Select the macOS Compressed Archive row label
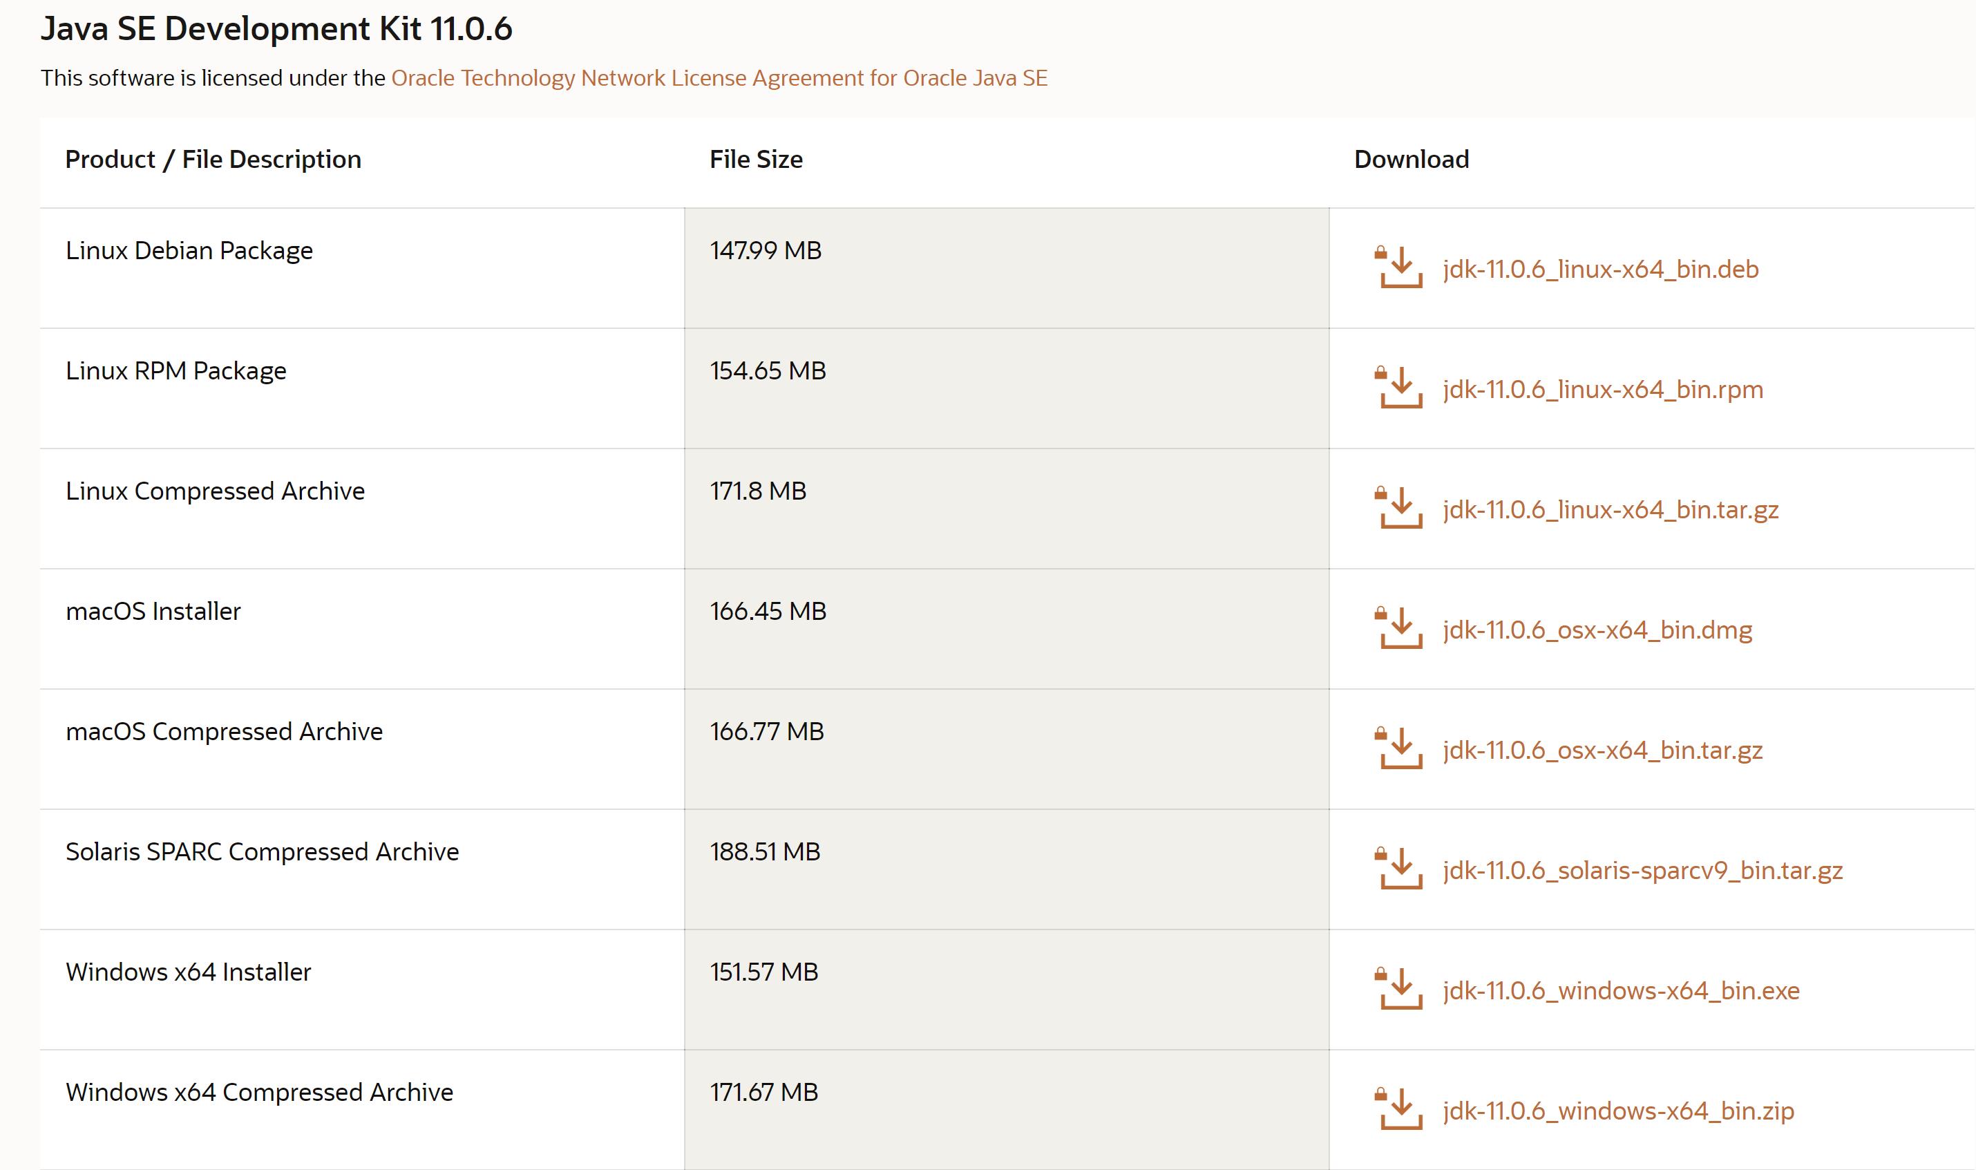Screen dimensions: 1976x1170 [x=224, y=731]
